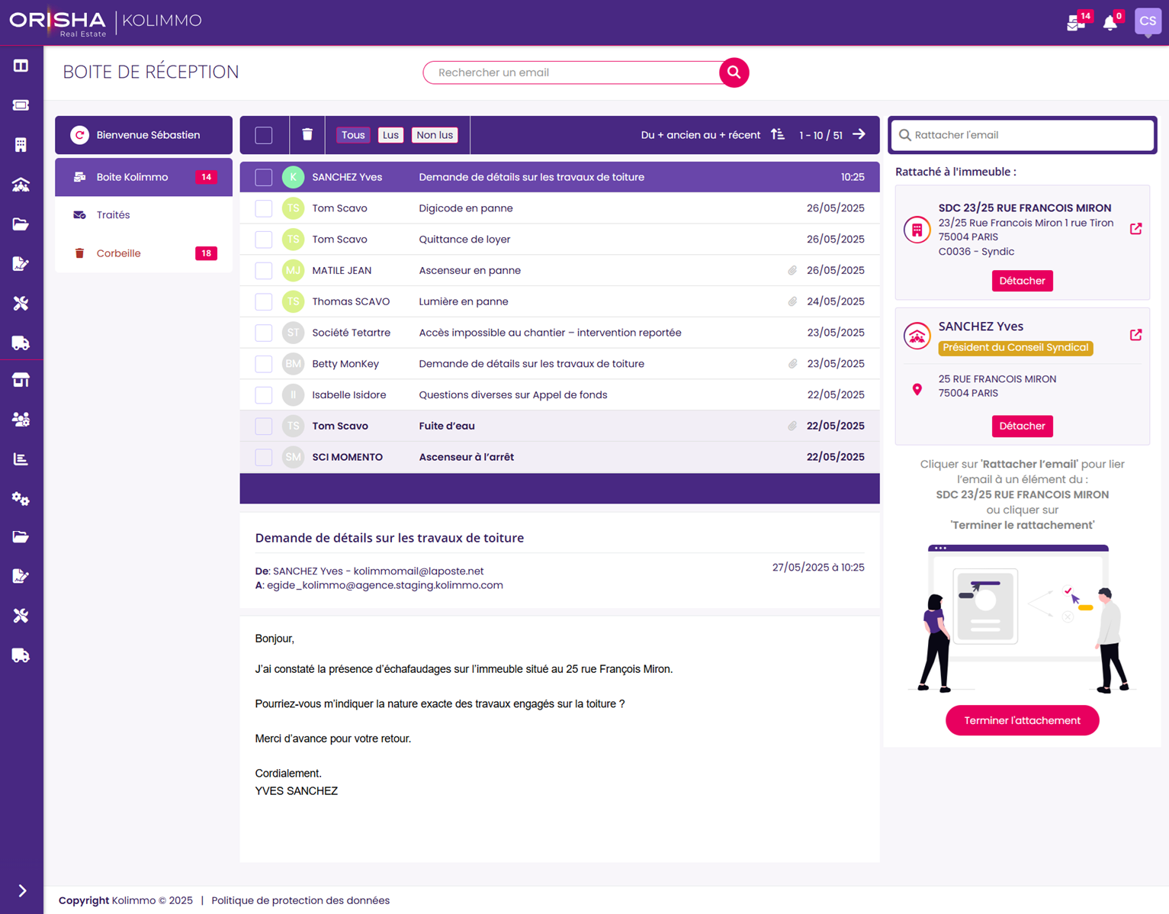Open Politique de protection des données link
The image size is (1169, 914).
click(300, 900)
